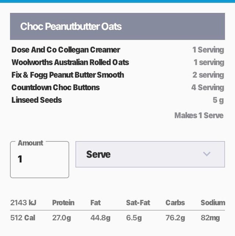Viewport: 235px width, 236px height.
Task: Select the 76.2g carbs value
Action: [x=175, y=218]
